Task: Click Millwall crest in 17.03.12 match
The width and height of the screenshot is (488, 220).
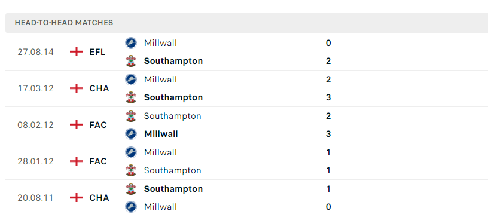Action: pos(131,80)
